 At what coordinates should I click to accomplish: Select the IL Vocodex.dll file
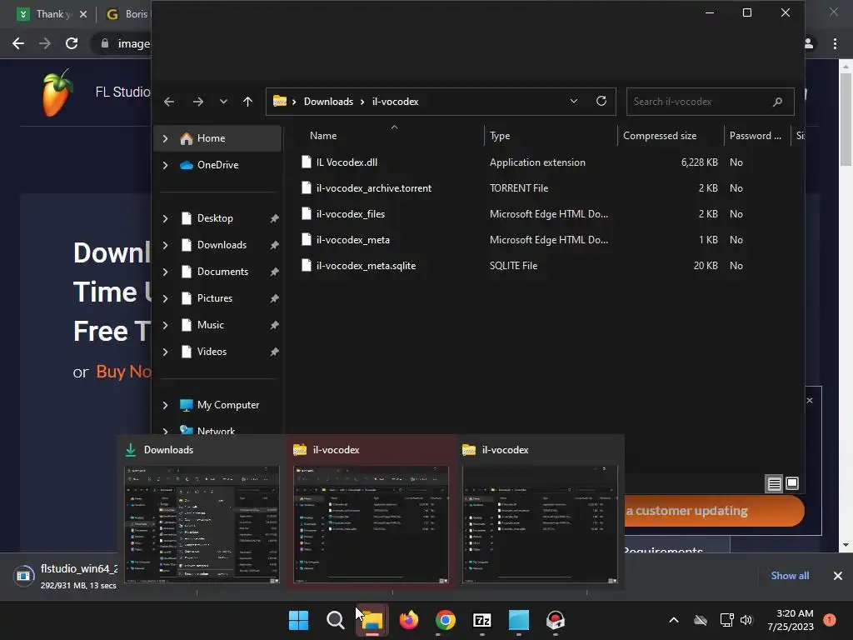347,162
